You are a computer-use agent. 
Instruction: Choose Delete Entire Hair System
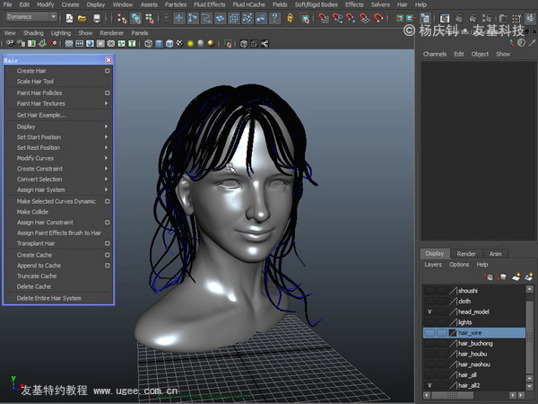pos(49,298)
